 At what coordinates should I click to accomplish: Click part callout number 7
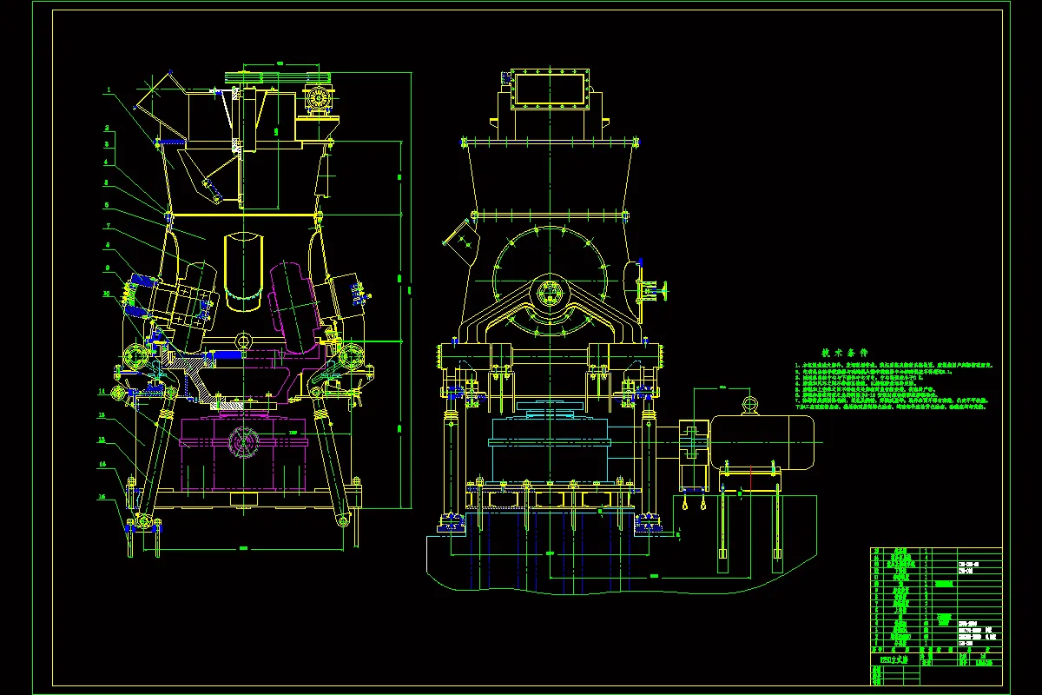(107, 226)
